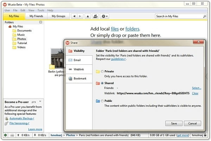Switch to the My Friends tab
211x141 pixels.
coord(36,16)
